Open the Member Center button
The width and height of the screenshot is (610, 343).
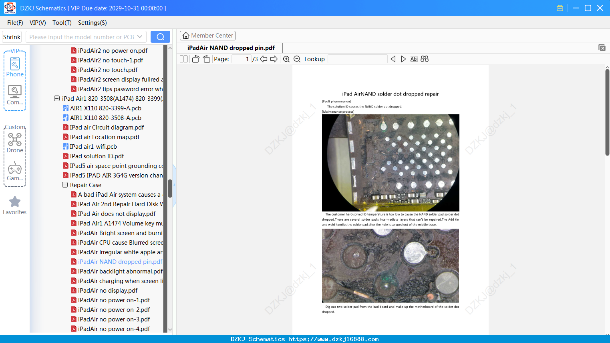tap(207, 36)
